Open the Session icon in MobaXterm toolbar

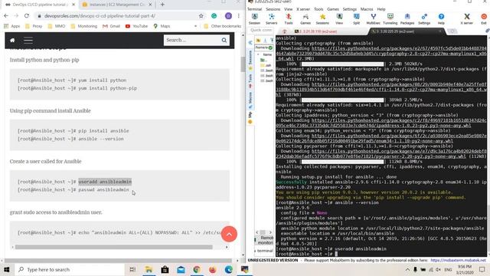click(254, 18)
